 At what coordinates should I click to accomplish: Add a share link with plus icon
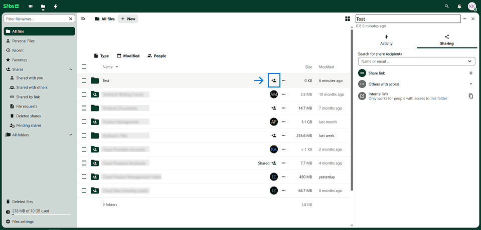[x=470, y=73]
